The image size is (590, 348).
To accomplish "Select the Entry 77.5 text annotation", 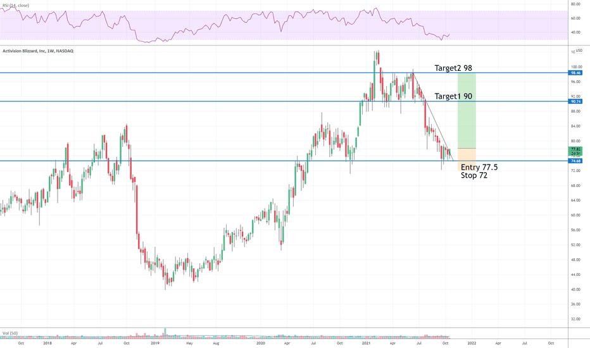I will coord(479,167).
